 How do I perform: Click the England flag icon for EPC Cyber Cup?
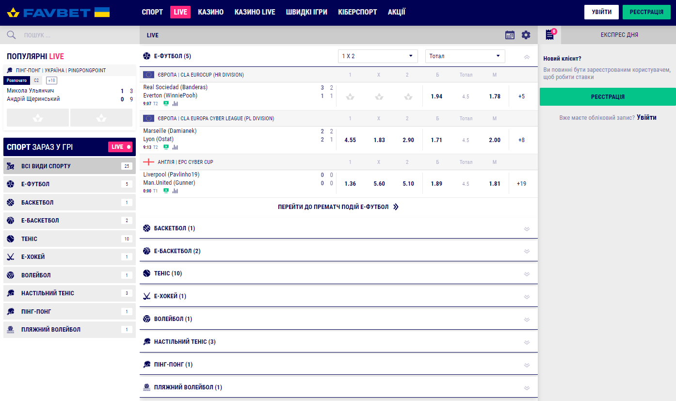(148, 162)
